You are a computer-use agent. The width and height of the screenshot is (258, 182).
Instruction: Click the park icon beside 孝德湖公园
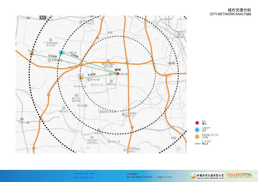click(x=49, y=60)
